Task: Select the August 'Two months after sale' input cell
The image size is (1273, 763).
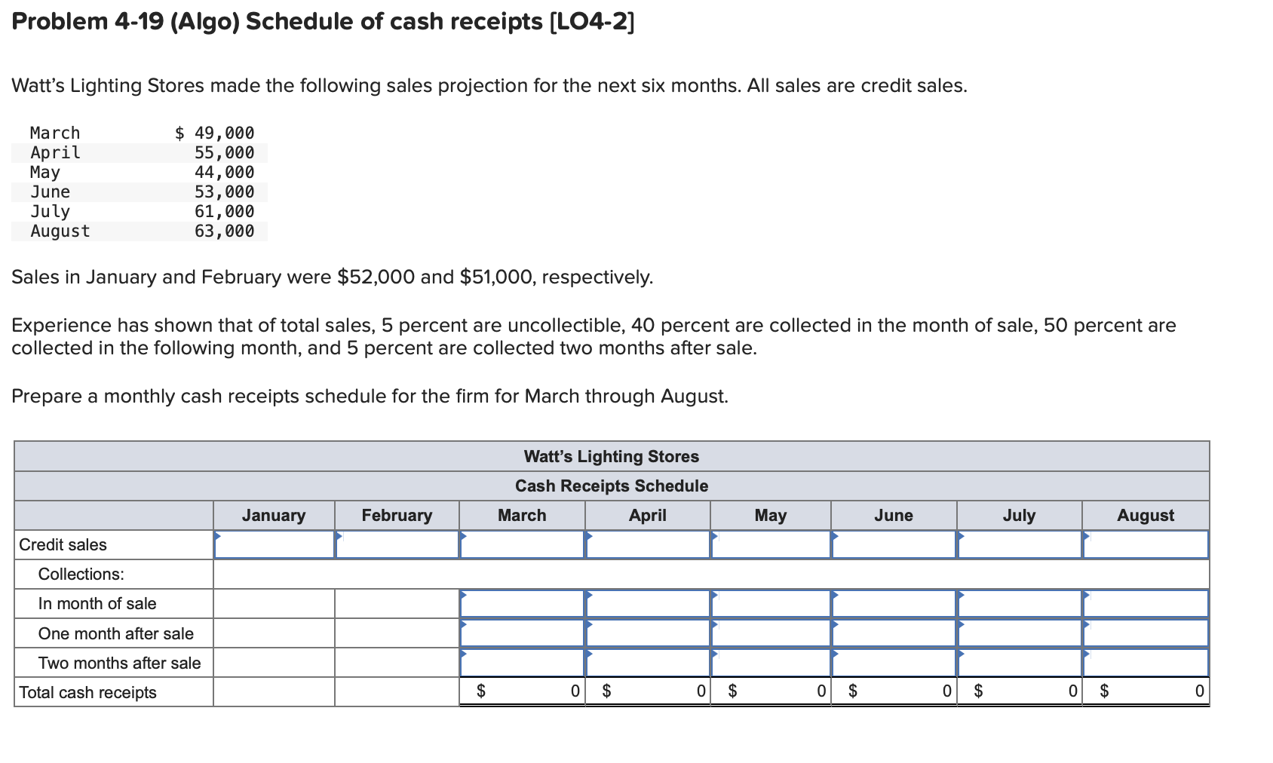Action: [1145, 662]
